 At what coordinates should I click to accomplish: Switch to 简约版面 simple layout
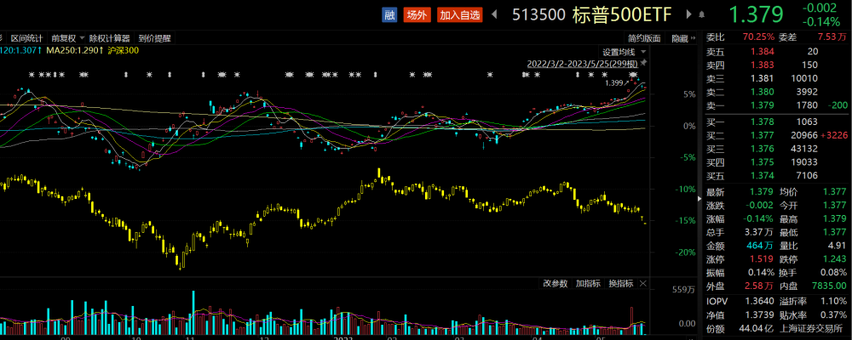pos(644,38)
